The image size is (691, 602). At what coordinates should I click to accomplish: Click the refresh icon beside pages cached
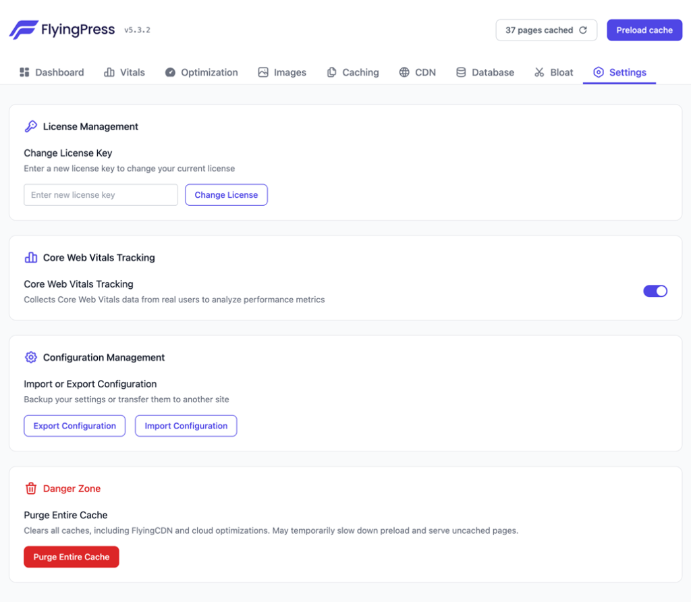[583, 30]
